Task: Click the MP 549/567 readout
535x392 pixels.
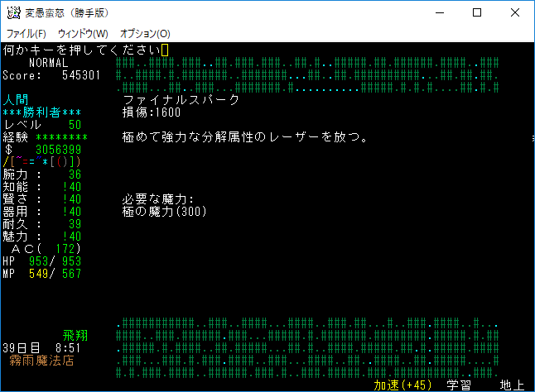Action: pyautogui.click(x=41, y=274)
